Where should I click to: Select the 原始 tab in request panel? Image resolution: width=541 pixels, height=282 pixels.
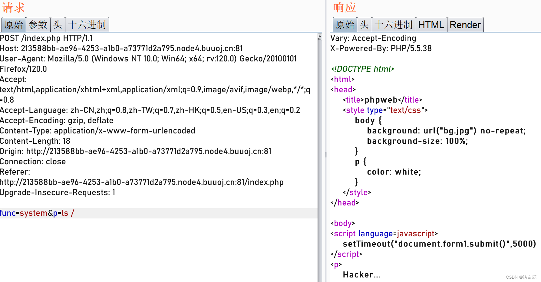[x=13, y=25]
